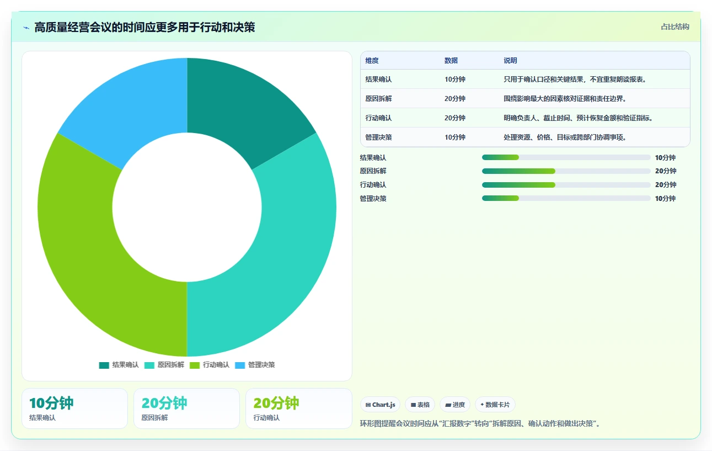Click the chart title heading text
Screen dimensions: 712x451
(144, 28)
